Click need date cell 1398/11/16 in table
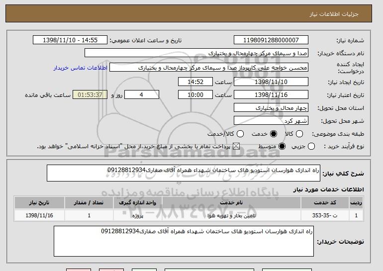This screenshot has width=383, height=271. pyautogui.click(x=39, y=216)
